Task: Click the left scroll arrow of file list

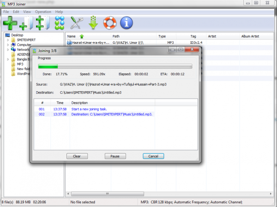Action: point(68,194)
